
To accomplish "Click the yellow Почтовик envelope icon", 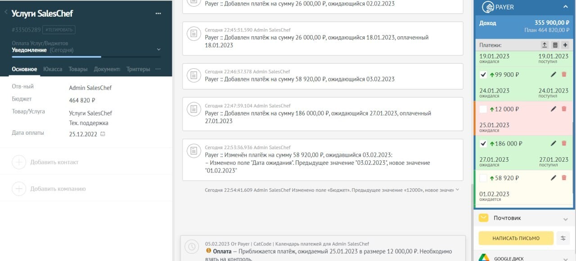I will (x=484, y=218).
